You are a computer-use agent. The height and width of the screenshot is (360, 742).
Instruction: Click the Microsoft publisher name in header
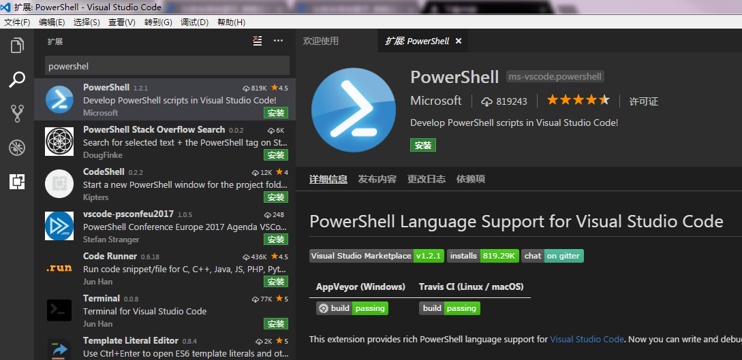[436, 101]
